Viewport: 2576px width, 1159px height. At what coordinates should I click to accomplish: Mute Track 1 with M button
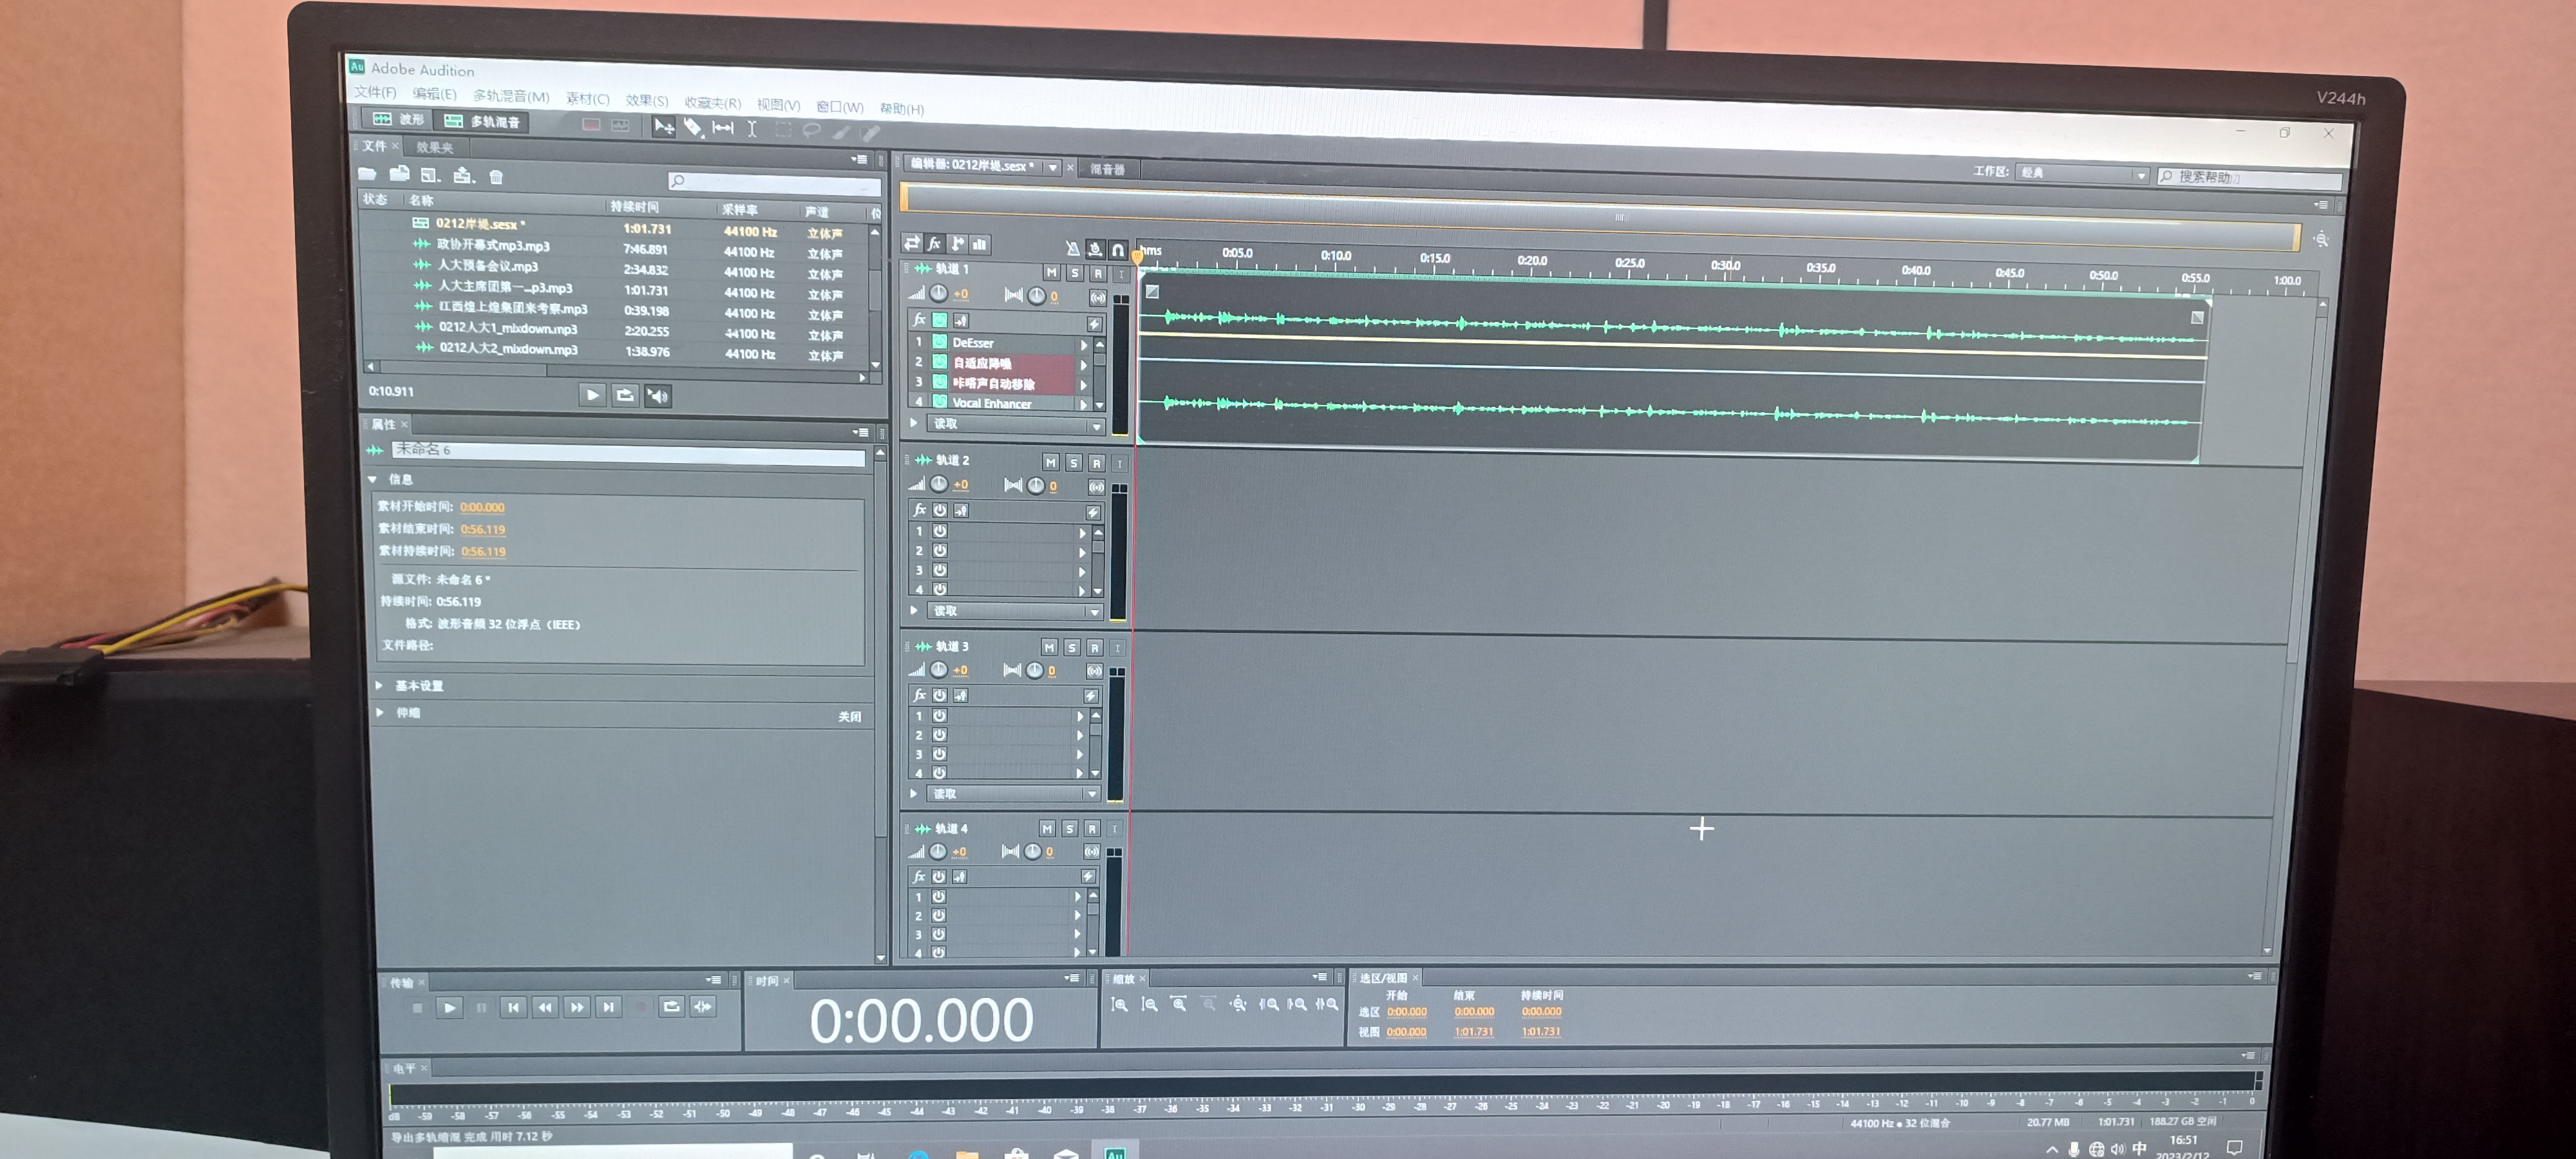click(x=1051, y=272)
